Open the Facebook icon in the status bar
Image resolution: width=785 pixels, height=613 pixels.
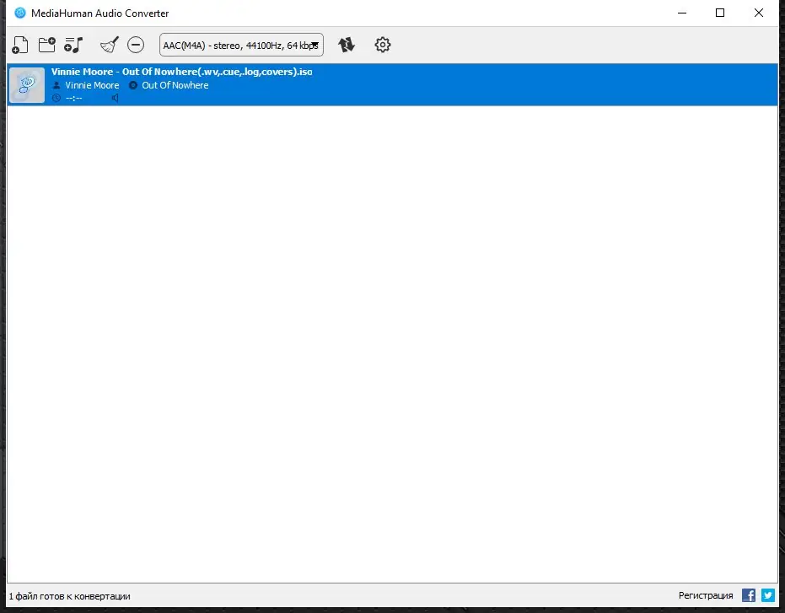tap(749, 595)
